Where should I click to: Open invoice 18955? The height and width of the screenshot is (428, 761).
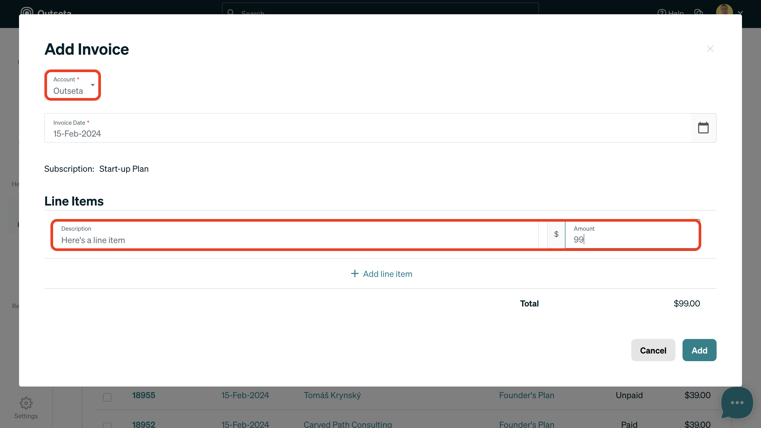point(144,395)
